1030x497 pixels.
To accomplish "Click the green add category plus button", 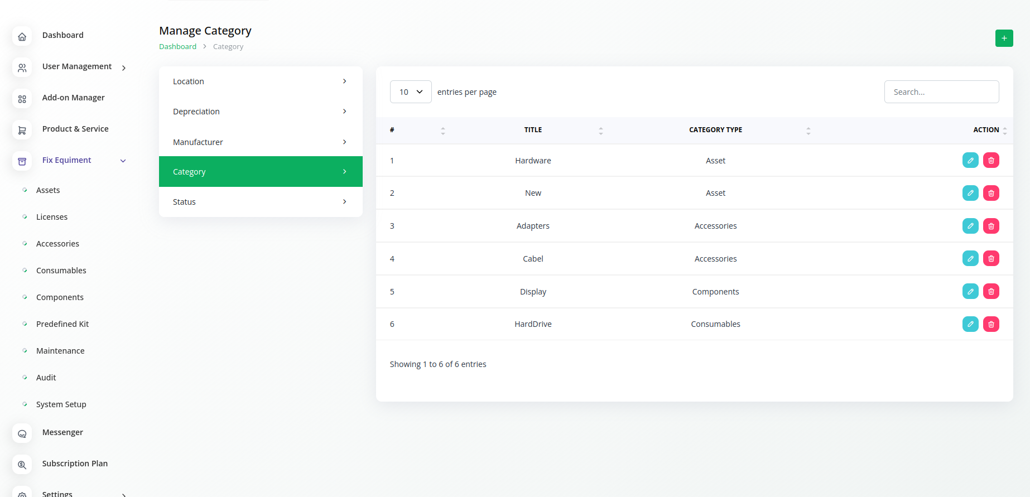I will point(1004,38).
